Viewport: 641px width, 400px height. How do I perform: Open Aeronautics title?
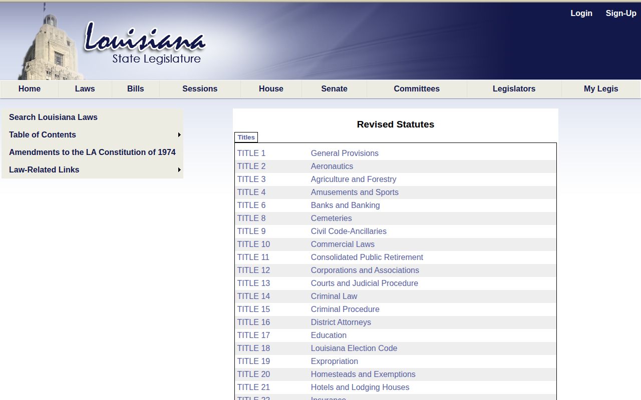coord(332,166)
